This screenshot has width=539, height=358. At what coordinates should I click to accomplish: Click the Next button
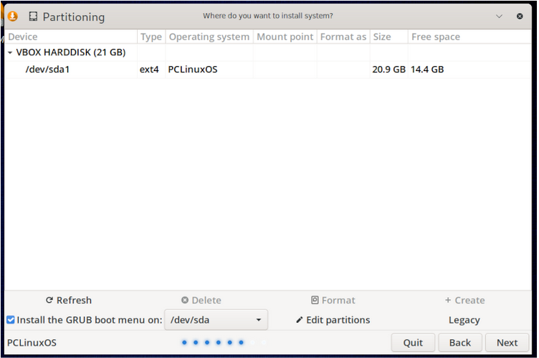[x=507, y=342]
